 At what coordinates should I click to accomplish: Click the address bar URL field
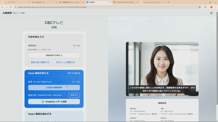coord(107,7)
